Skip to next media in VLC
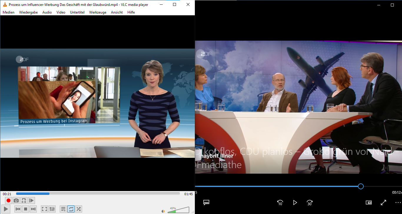402x214 pixels. point(33,209)
